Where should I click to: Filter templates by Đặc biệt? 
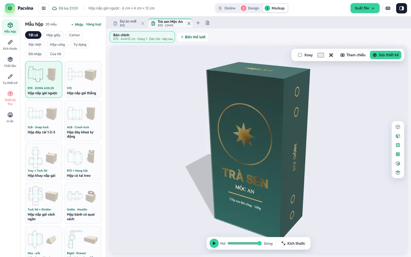tap(35, 44)
